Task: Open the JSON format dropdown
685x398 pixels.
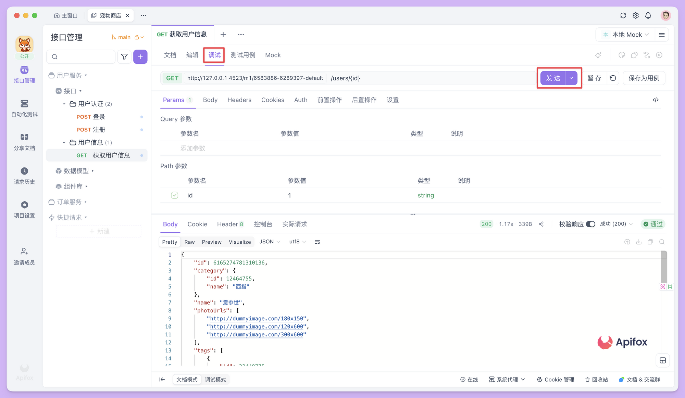Action: click(270, 242)
